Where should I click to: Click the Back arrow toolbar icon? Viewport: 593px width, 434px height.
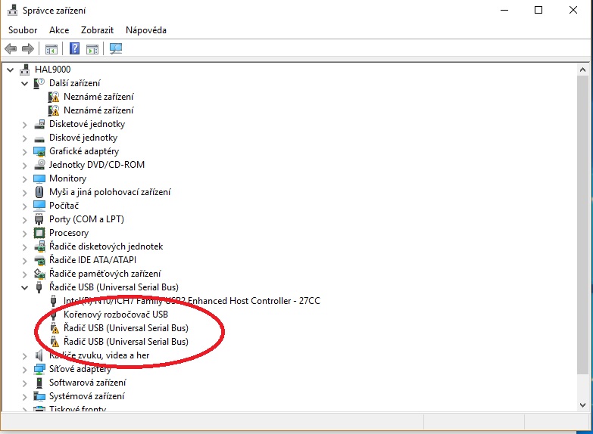(11, 49)
